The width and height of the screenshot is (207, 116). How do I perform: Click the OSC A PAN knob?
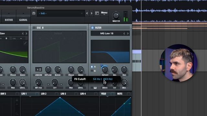tap(13, 82)
